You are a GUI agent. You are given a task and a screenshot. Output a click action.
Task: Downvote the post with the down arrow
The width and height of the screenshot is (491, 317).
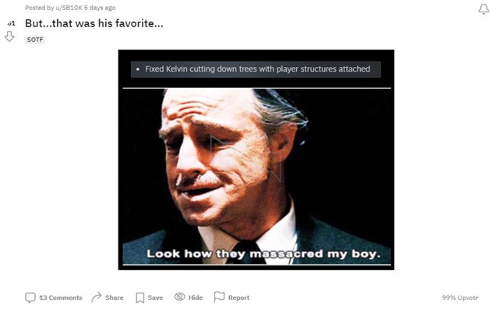pos(9,37)
